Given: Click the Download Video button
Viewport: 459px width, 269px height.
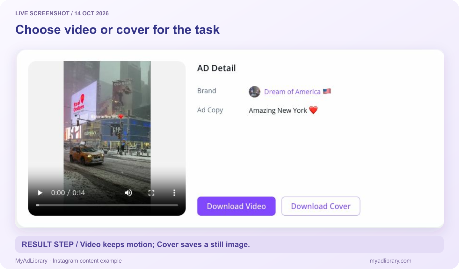Looking at the screenshot, I should pyautogui.click(x=236, y=206).
